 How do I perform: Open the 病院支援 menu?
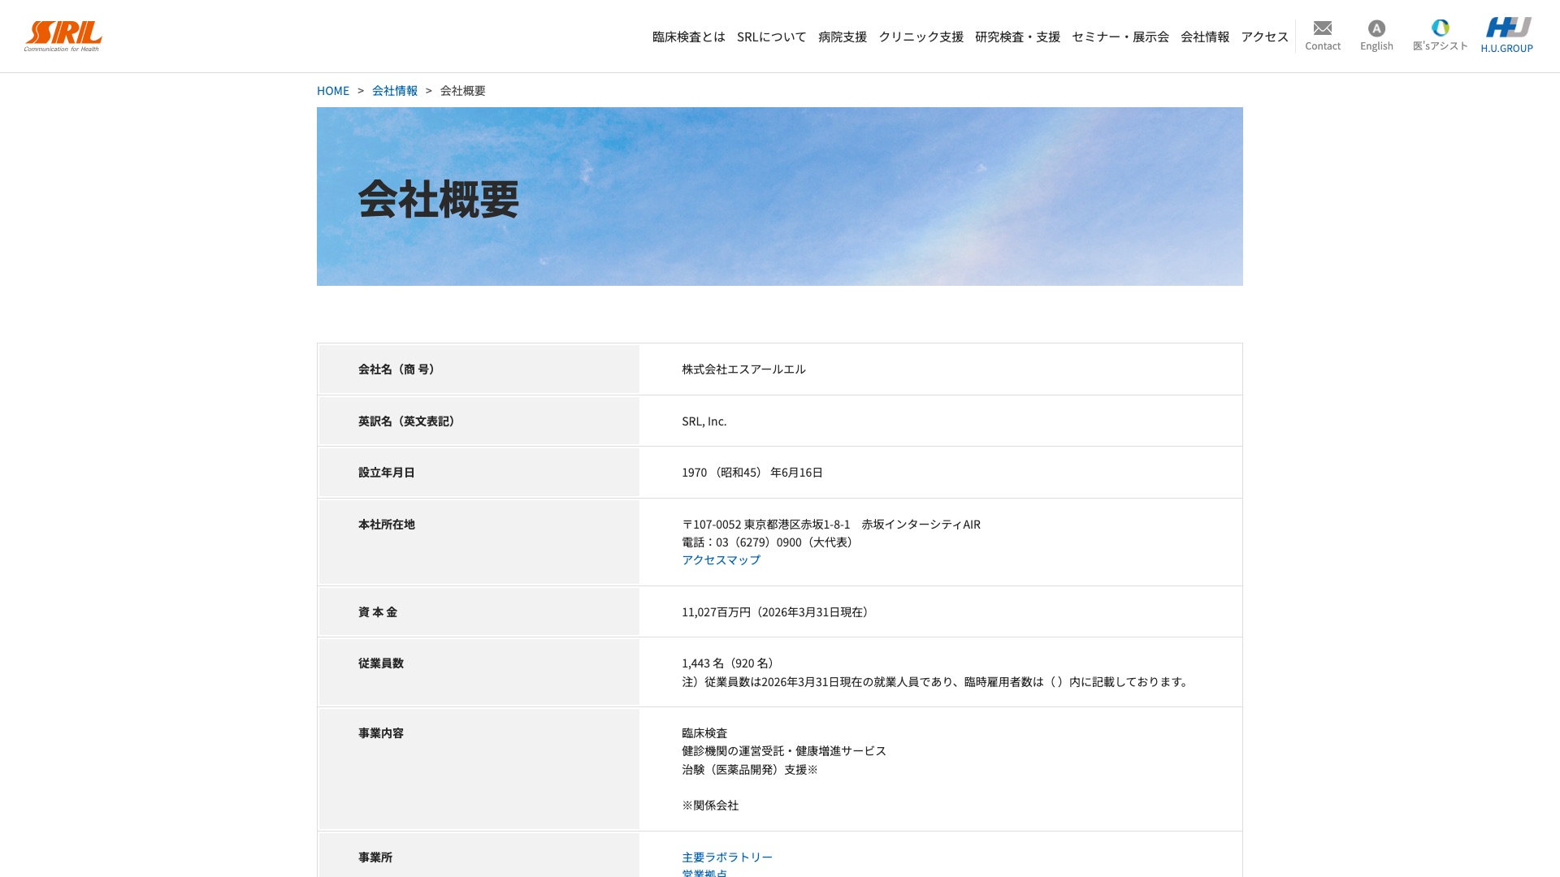(843, 37)
